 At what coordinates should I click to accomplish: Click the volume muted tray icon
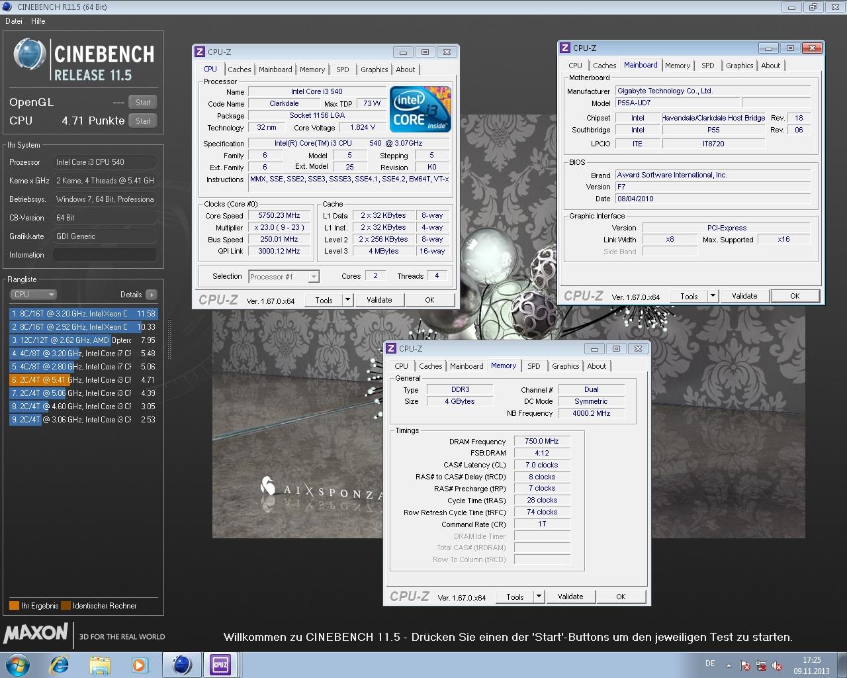pos(778,665)
